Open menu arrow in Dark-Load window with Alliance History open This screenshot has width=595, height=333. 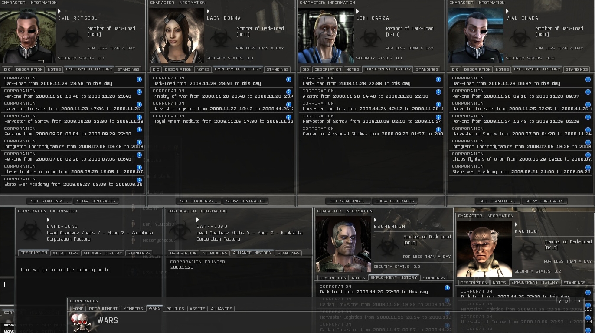click(x=198, y=220)
